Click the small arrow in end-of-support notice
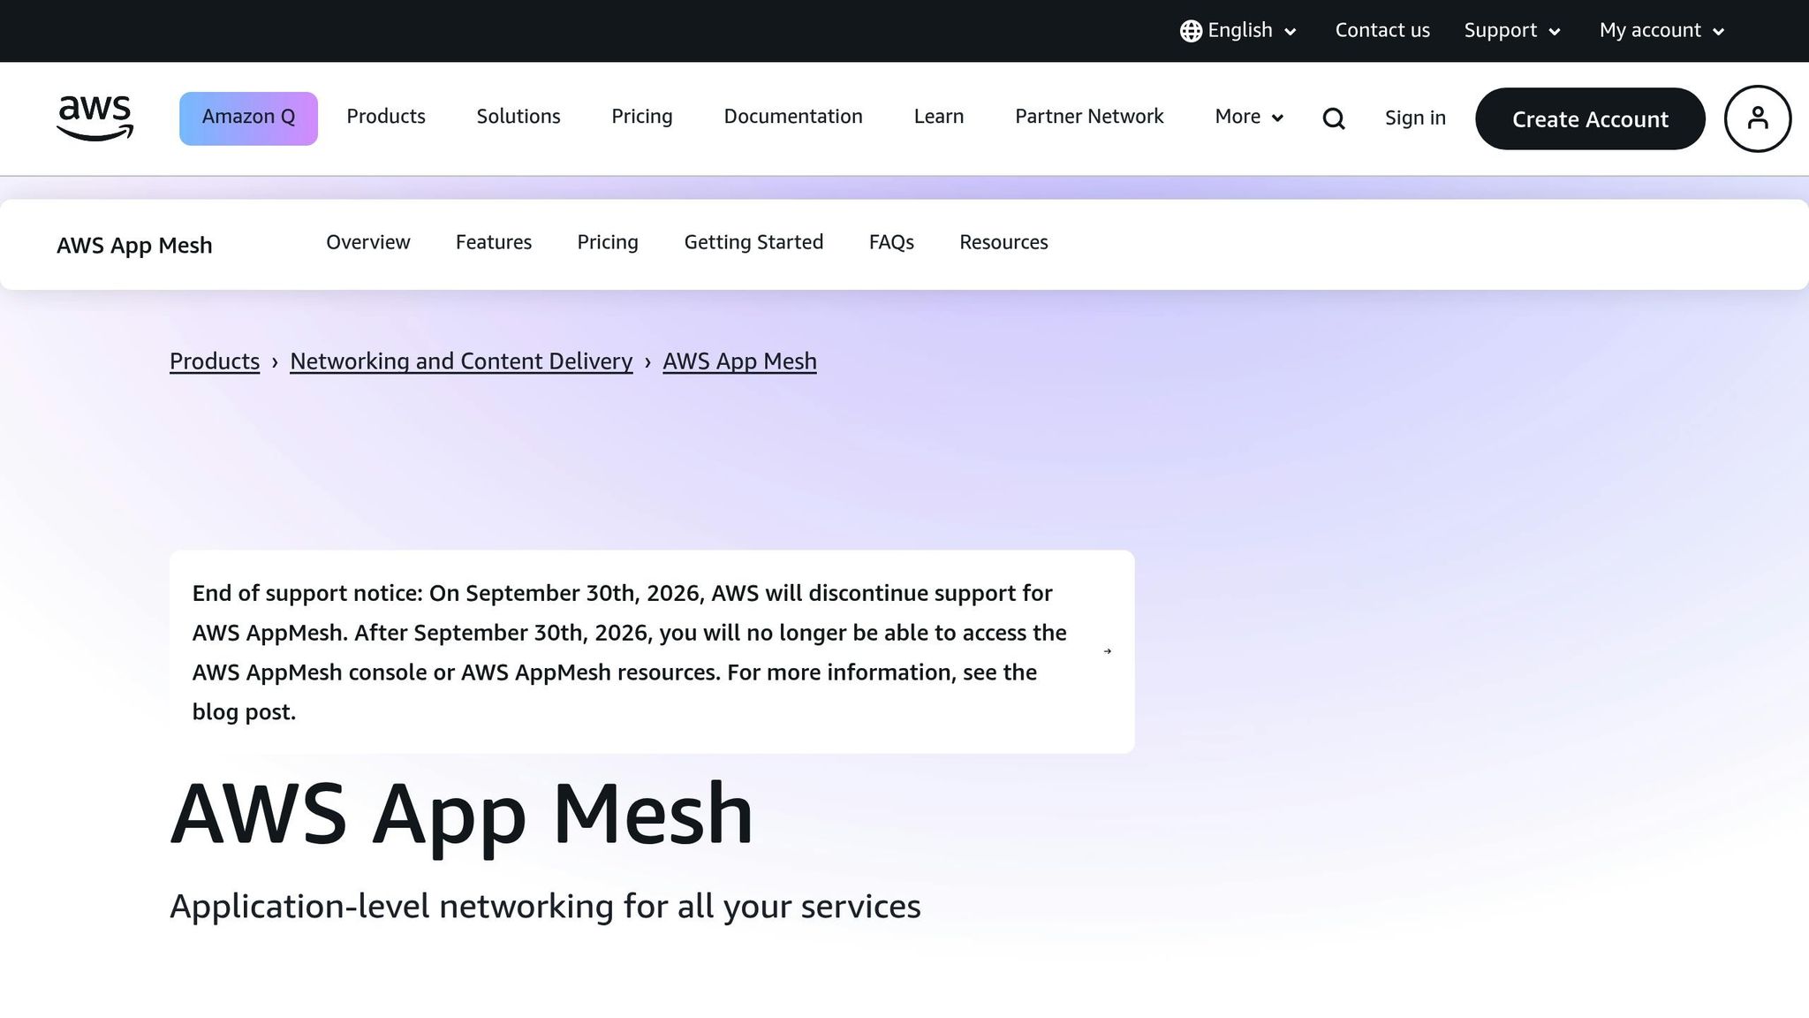This screenshot has height=1018, width=1809. 1108,651
